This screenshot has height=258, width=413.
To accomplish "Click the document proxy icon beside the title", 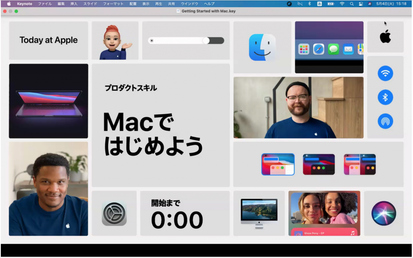I will pos(178,11).
